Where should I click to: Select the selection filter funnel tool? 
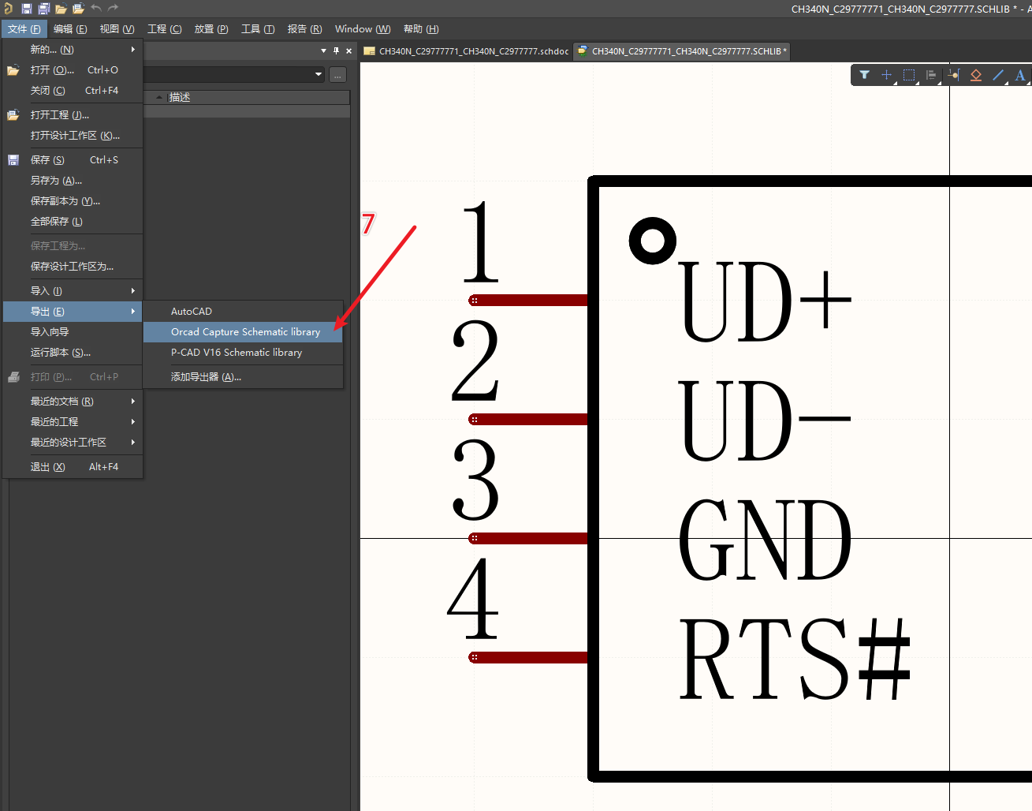pos(864,75)
